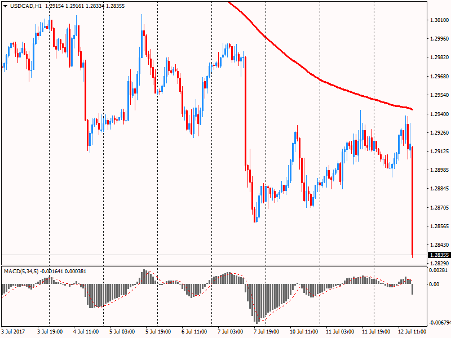
Task: Click the 10 Jul 11:00 time label
Action: (304, 332)
